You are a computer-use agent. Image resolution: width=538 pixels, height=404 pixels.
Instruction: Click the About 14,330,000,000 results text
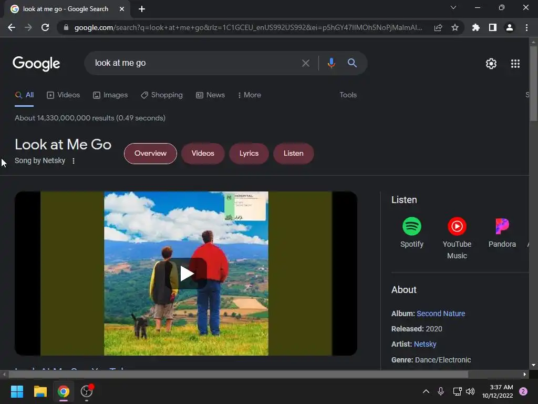pos(90,118)
